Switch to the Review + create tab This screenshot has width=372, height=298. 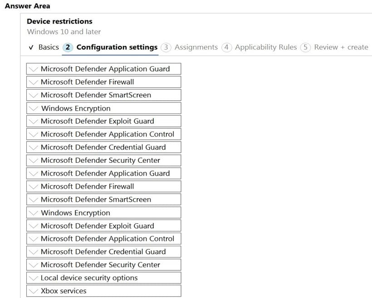click(x=334, y=47)
